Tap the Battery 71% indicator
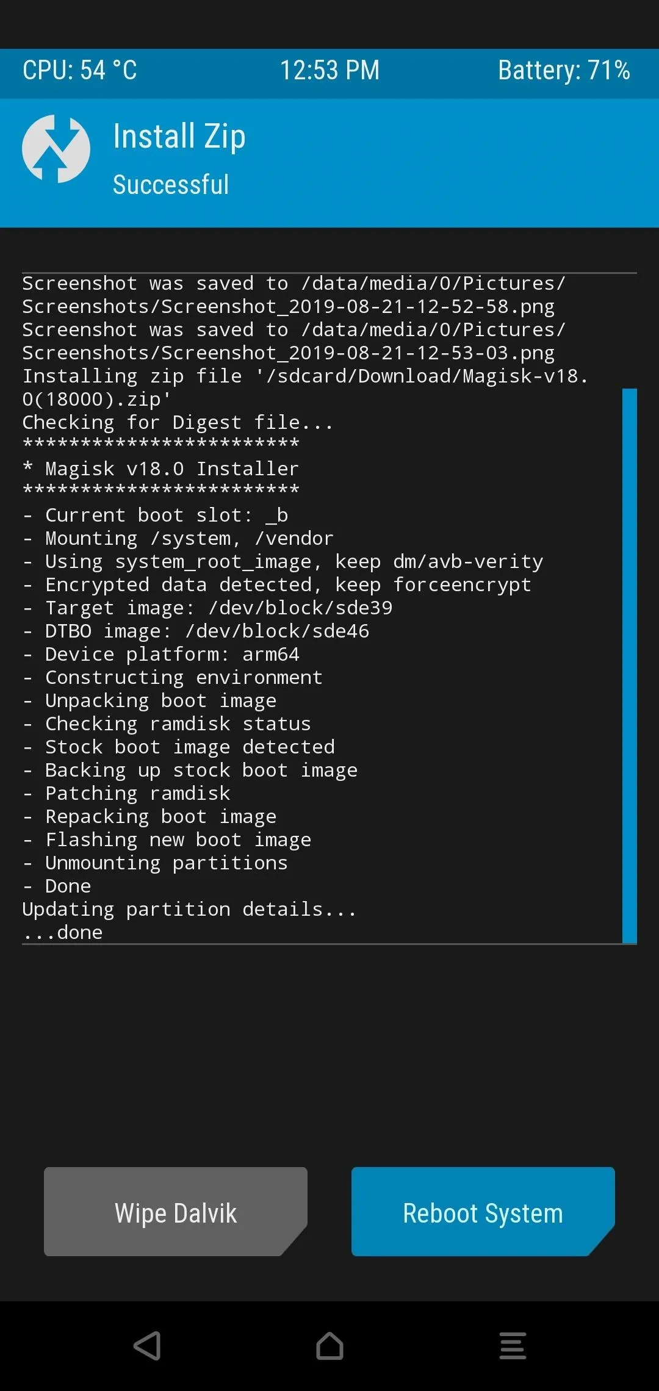The image size is (659, 1391). pyautogui.click(x=564, y=70)
